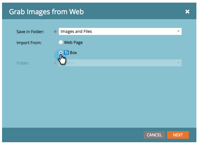199x146 pixels.
Task: Click the arrow of the Folder select box
Action: pyautogui.click(x=178, y=63)
